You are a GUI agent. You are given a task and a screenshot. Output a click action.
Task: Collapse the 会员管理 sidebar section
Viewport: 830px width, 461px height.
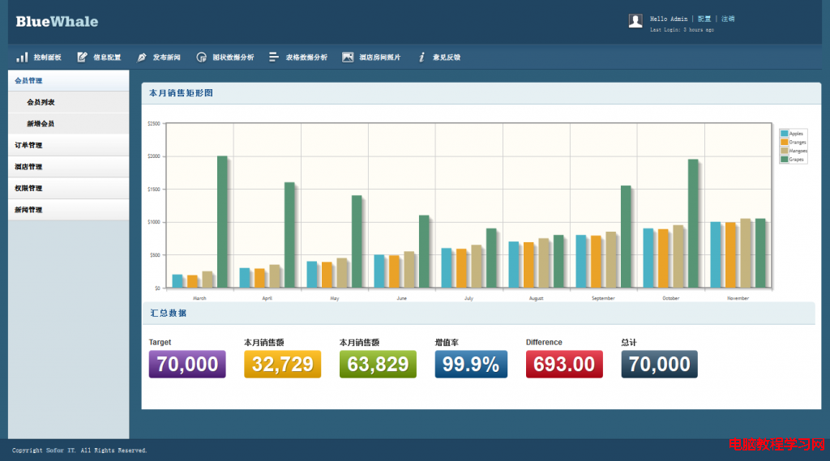tap(68, 80)
